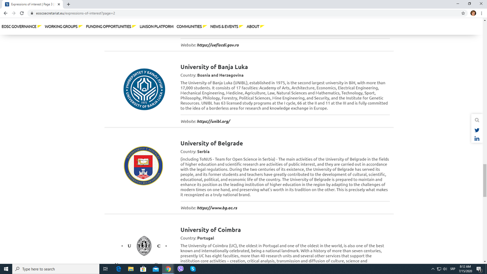487x274 pixels.
Task: Bookmark this page with the star icon
Action: pyautogui.click(x=463, y=13)
